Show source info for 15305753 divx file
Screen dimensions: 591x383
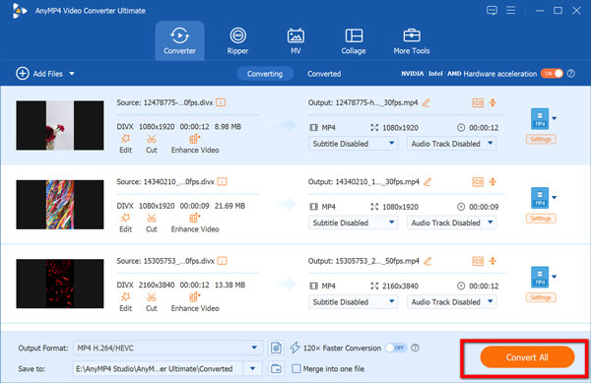point(223,261)
